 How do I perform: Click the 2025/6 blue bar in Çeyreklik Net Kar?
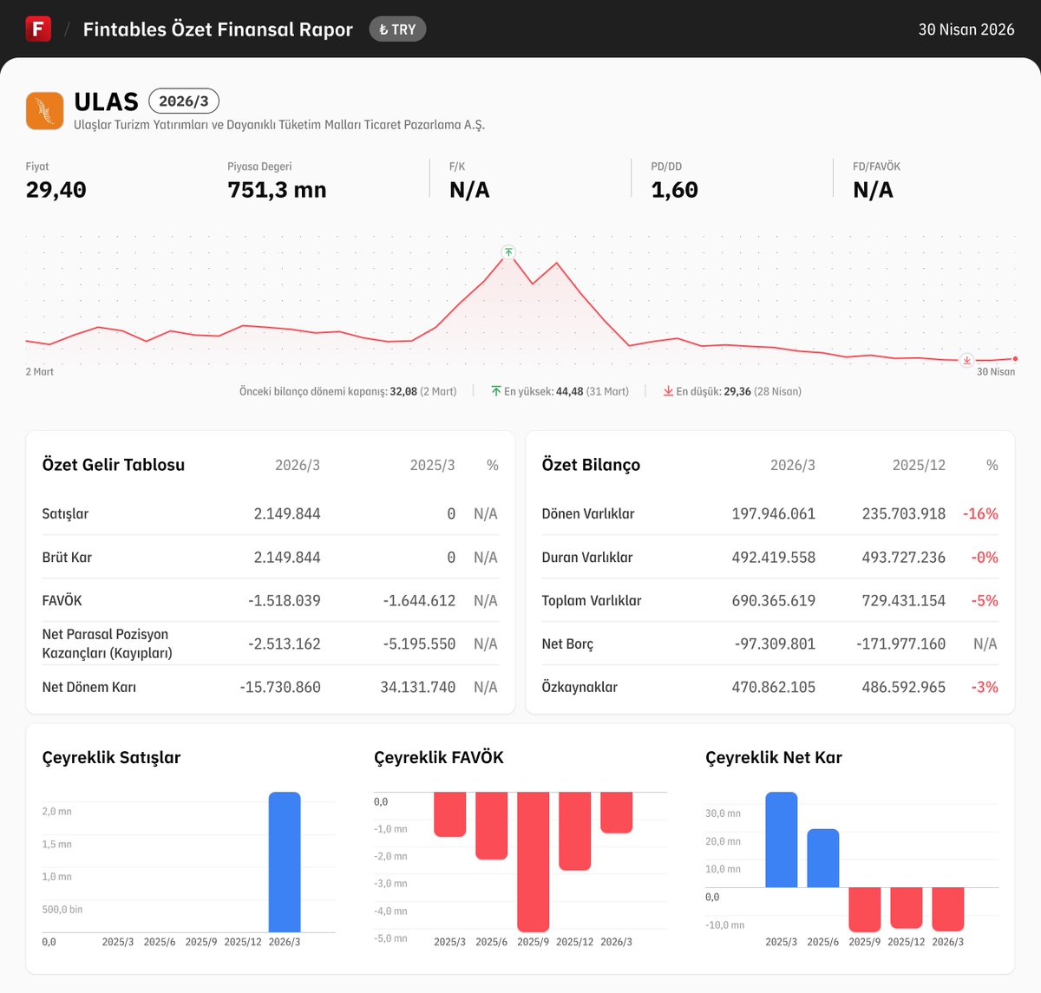click(822, 858)
